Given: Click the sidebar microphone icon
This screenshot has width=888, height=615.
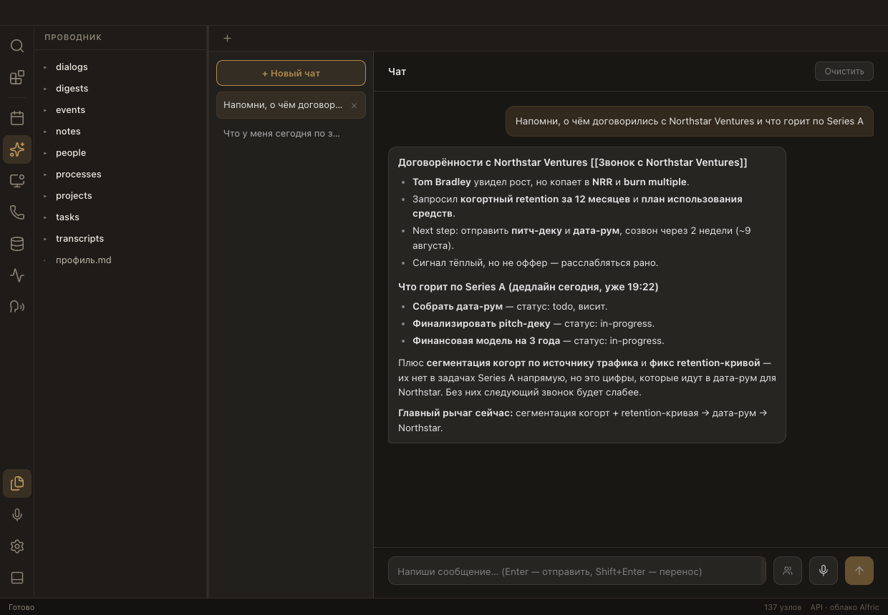Looking at the screenshot, I should tap(17, 515).
